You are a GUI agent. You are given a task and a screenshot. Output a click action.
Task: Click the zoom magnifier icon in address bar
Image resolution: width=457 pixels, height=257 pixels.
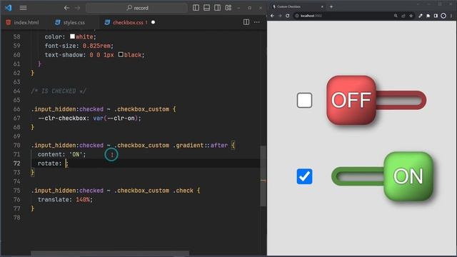[x=396, y=16]
